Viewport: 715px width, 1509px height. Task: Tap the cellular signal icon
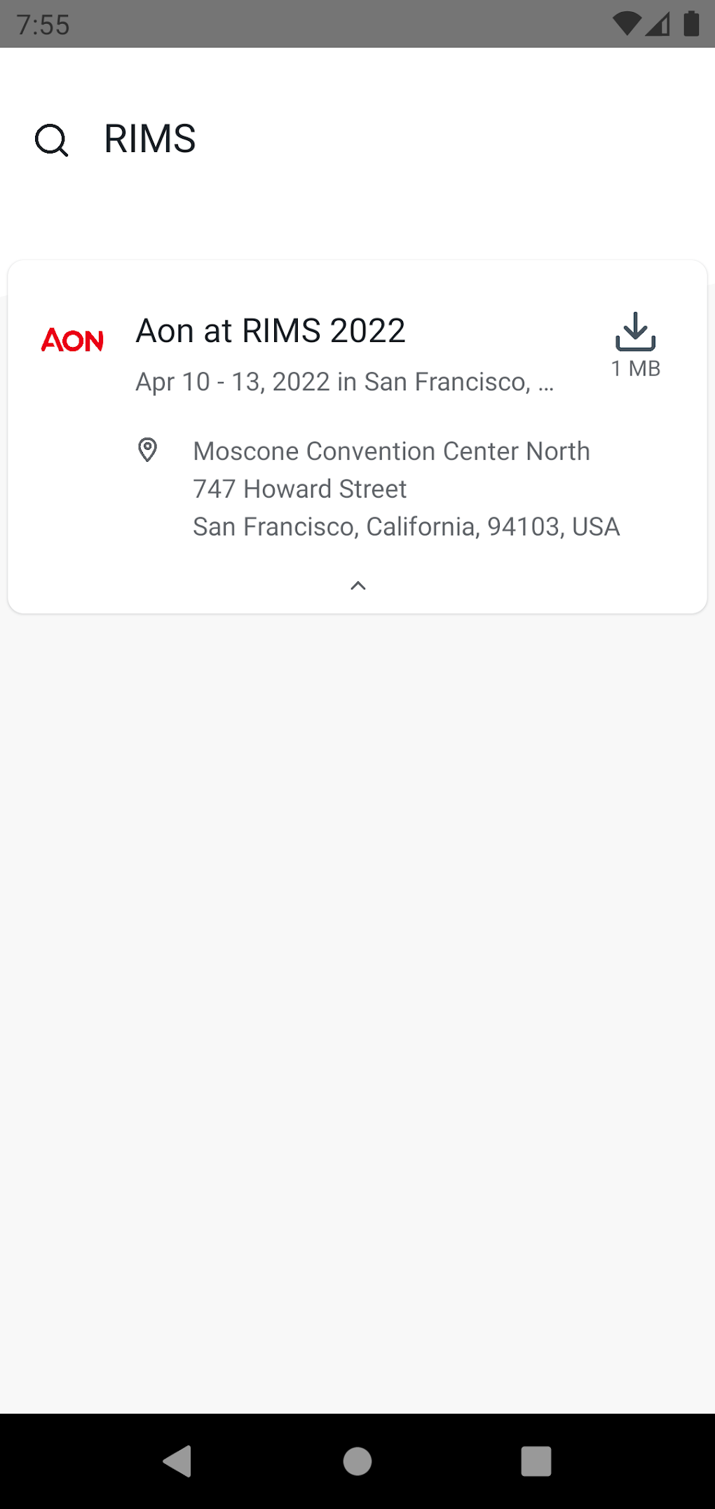[658, 24]
